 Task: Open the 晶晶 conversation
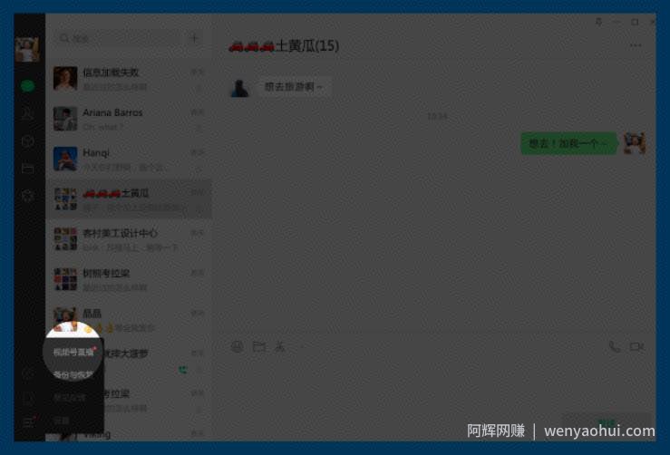[129, 320]
